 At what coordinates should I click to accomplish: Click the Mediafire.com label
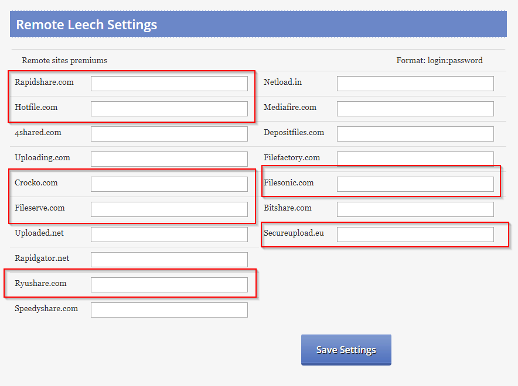[x=289, y=107]
